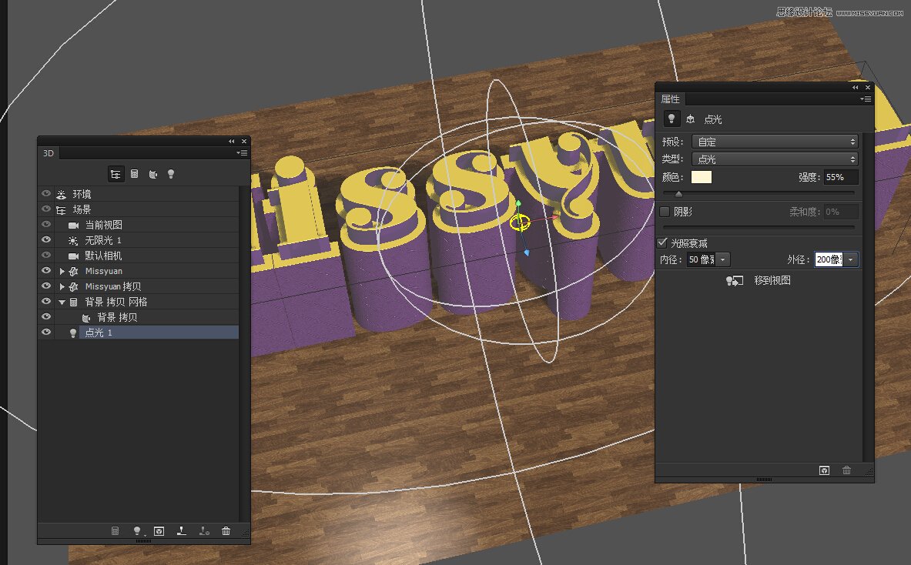This screenshot has width=911, height=565.
Task: Expand the Missyuan 拷贝 tree item
Action: (62, 286)
